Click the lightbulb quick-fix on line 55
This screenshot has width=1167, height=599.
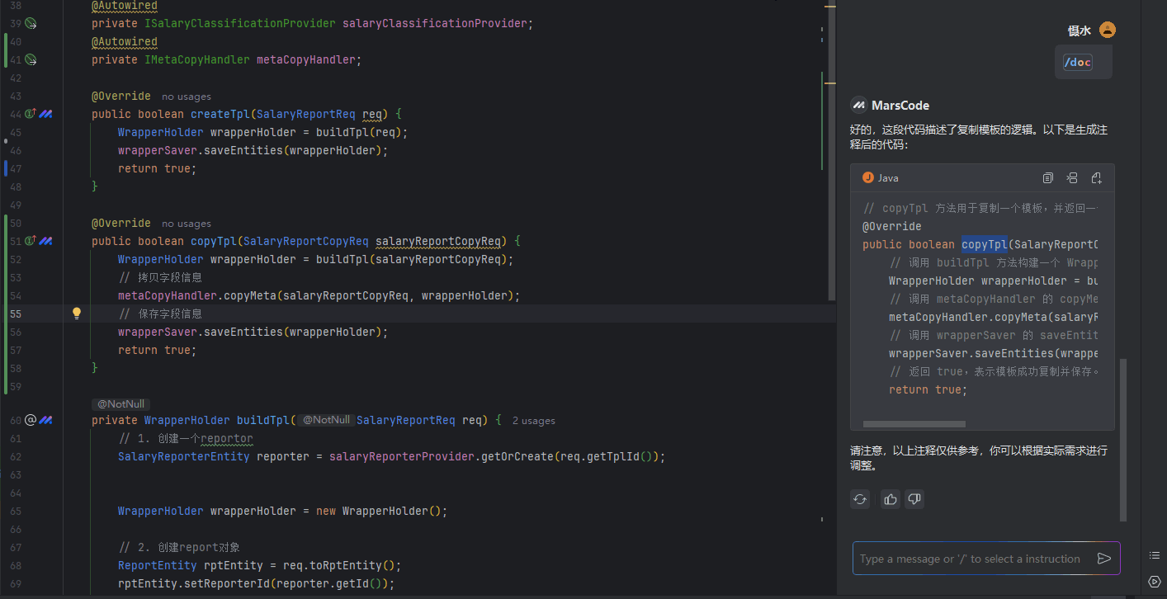77,314
